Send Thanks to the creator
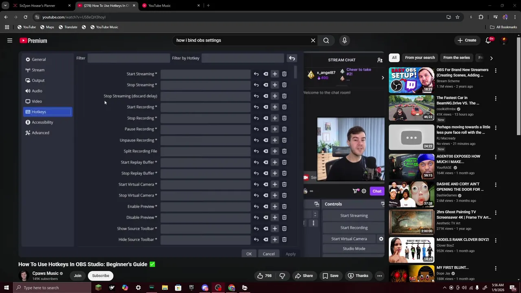 click(358, 276)
